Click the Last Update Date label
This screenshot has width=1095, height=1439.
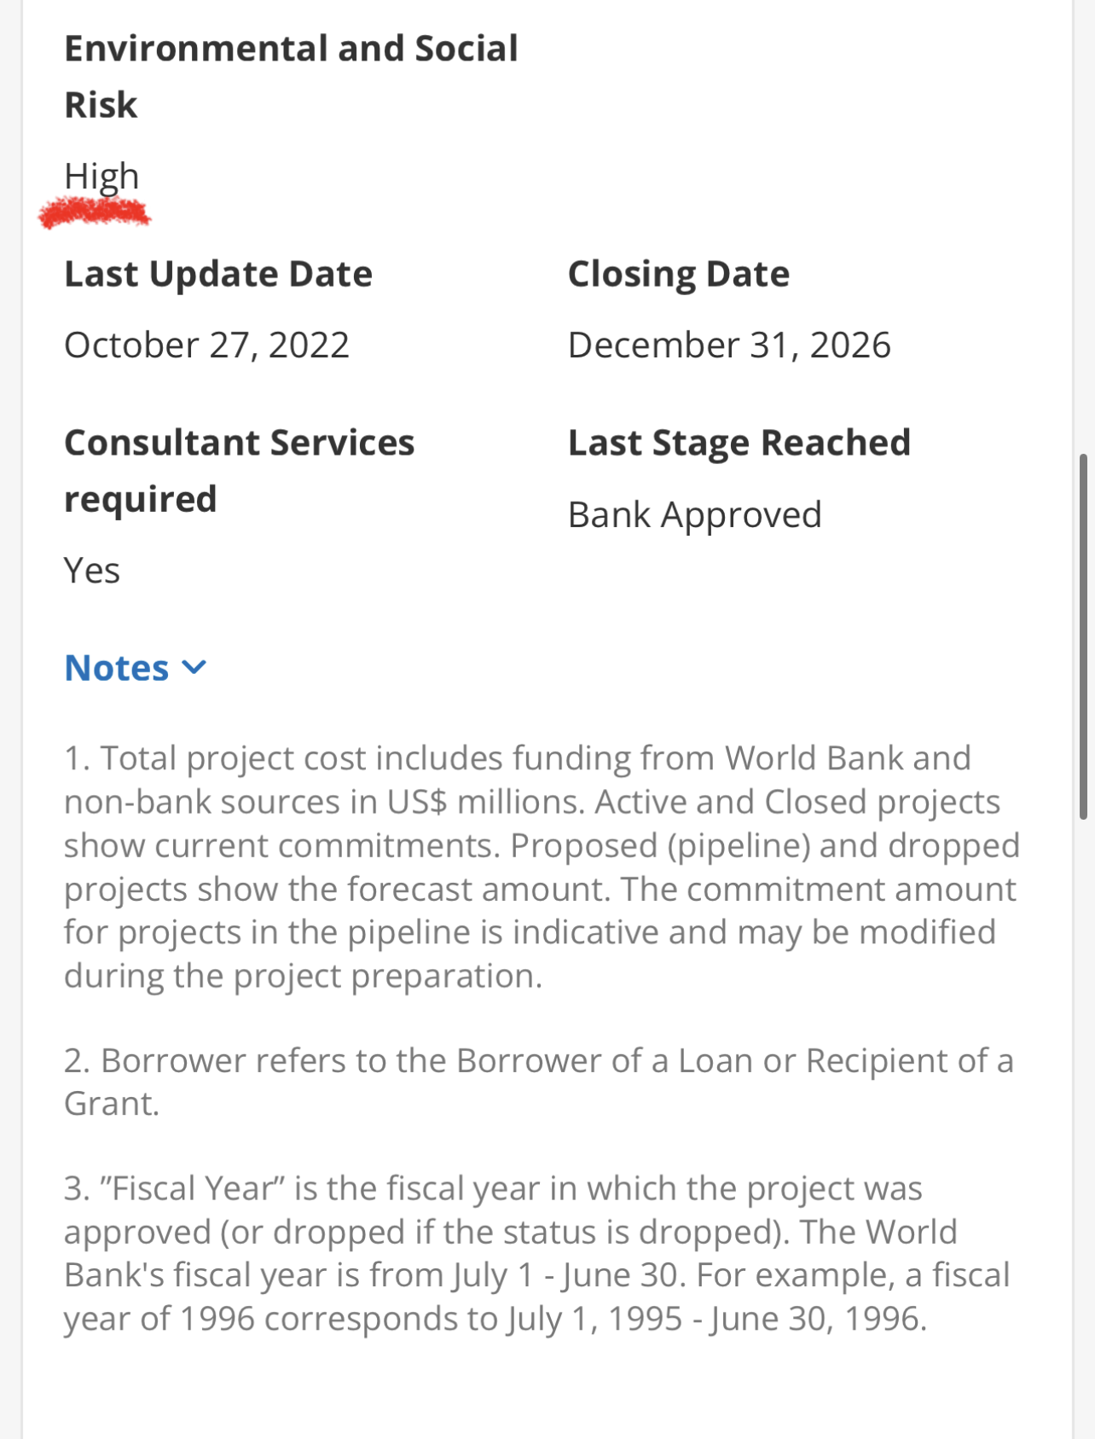tap(218, 274)
